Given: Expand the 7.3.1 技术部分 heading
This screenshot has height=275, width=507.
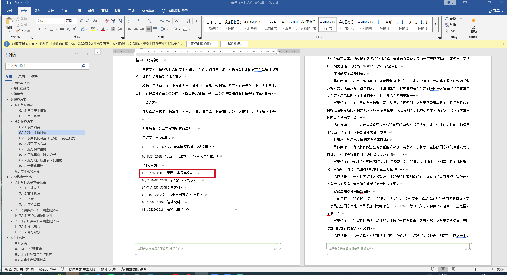Looking at the screenshot, I should point(16,227).
